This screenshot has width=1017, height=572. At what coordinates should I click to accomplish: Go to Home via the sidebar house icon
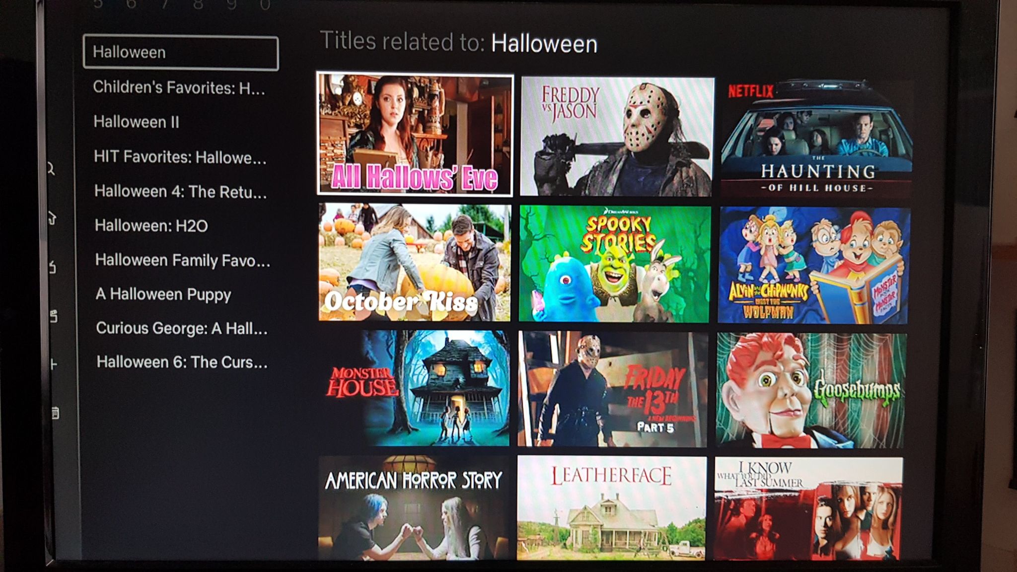[52, 217]
